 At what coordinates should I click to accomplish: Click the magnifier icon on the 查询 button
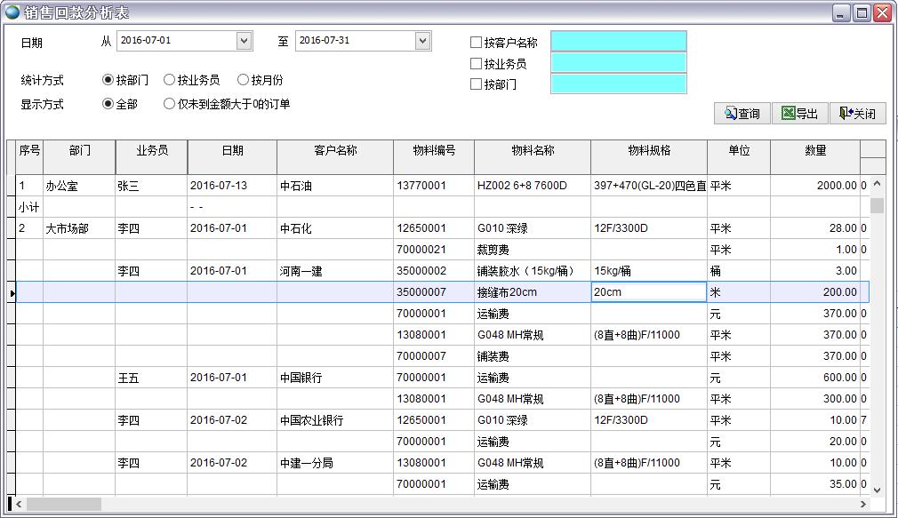coord(727,113)
